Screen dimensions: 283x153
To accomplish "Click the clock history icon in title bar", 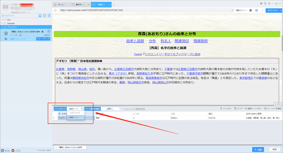I will (x=265, y=4).
